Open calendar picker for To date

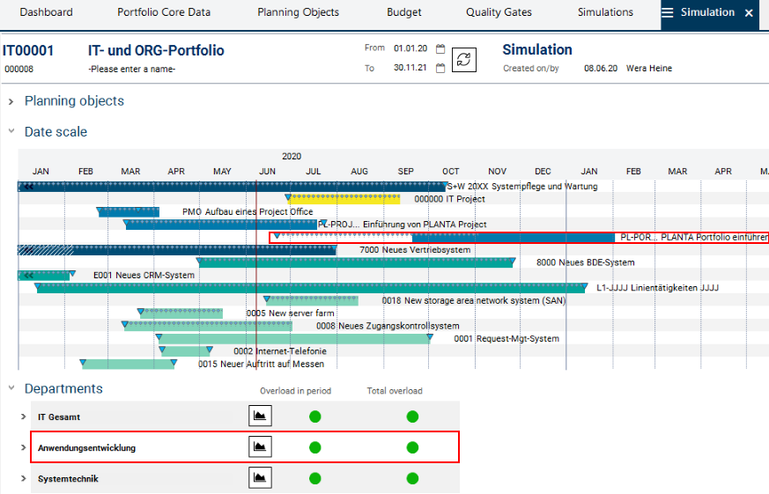tap(440, 68)
